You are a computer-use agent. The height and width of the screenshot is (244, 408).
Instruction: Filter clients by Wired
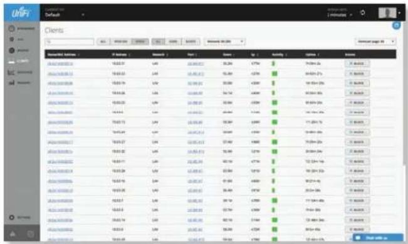(x=140, y=41)
